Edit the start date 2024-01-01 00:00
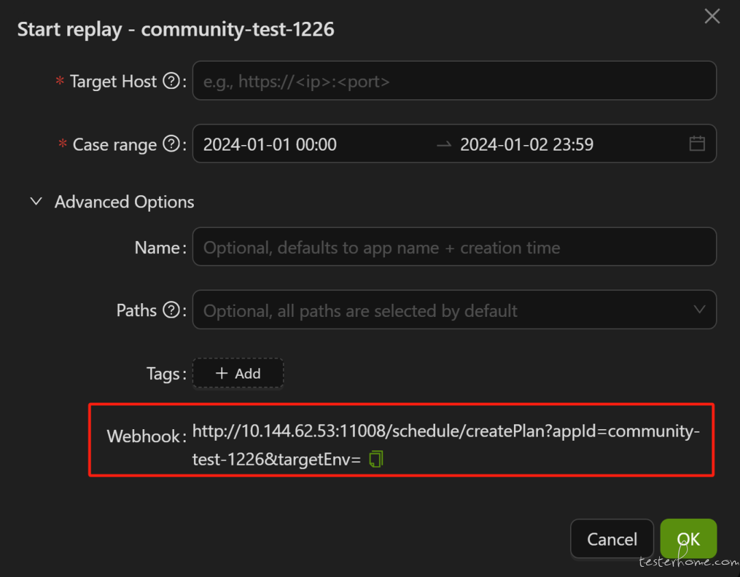740x577 pixels. click(x=269, y=144)
